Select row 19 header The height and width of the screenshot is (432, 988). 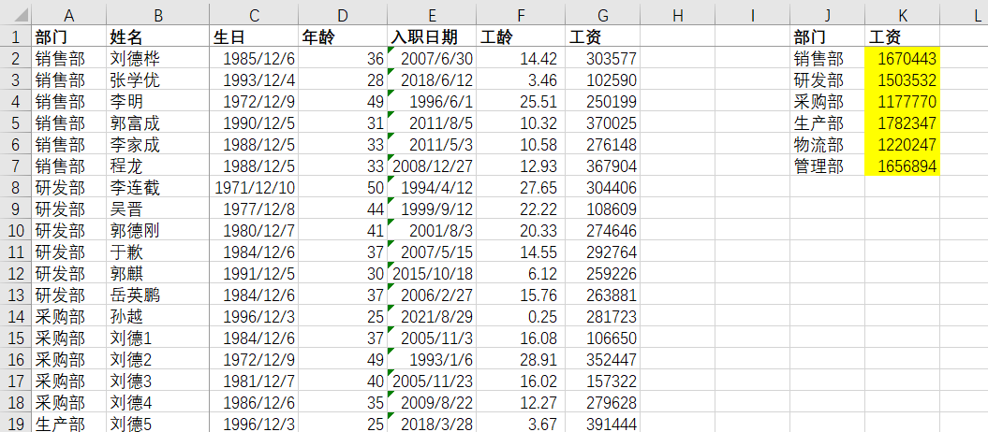tap(16, 424)
